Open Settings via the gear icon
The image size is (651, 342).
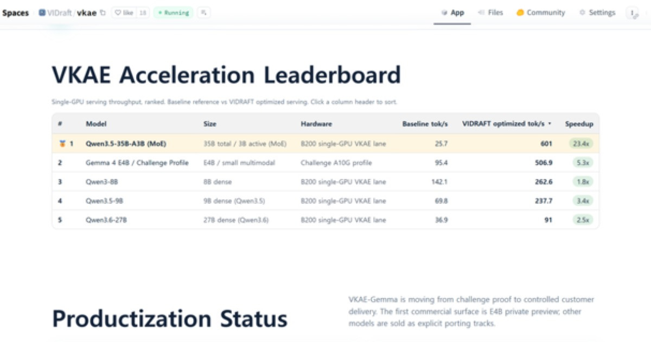click(x=583, y=12)
